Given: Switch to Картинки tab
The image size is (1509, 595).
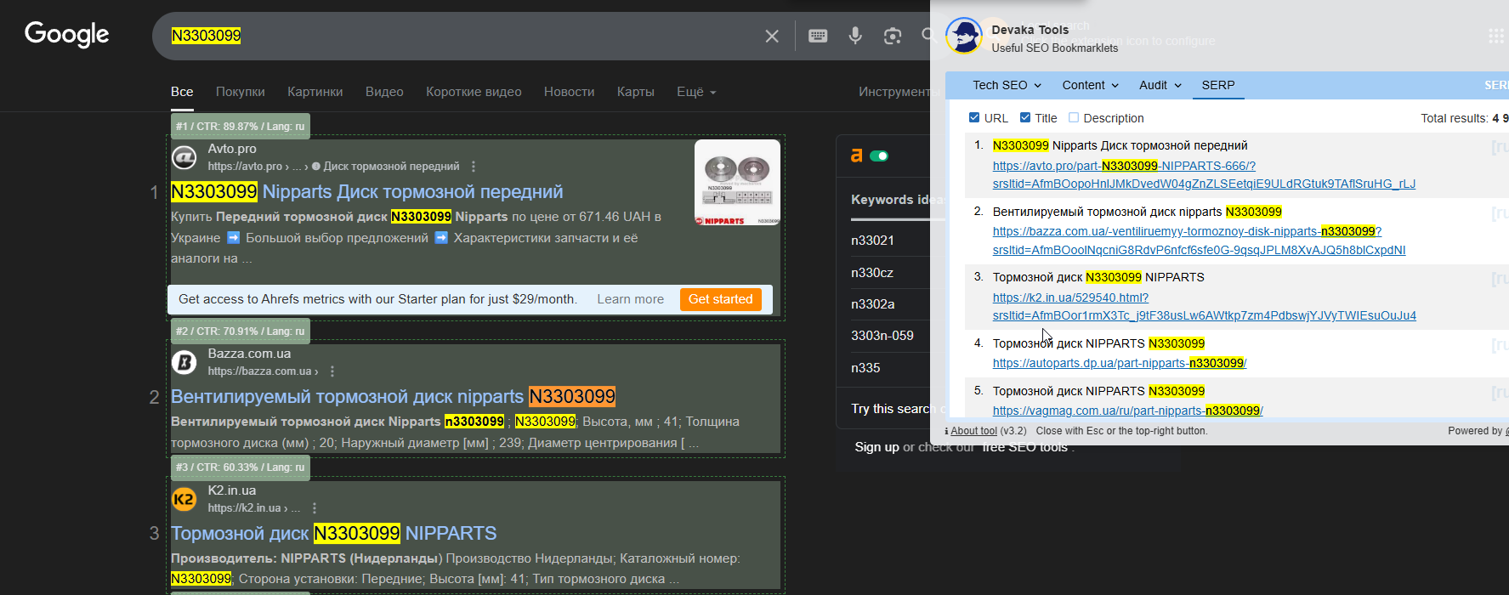Looking at the screenshot, I should click(x=315, y=92).
